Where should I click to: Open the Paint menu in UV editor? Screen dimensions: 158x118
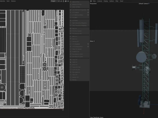click(x=8, y=1)
